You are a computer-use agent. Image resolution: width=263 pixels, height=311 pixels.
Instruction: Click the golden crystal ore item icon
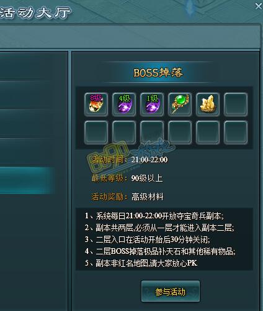208,104
